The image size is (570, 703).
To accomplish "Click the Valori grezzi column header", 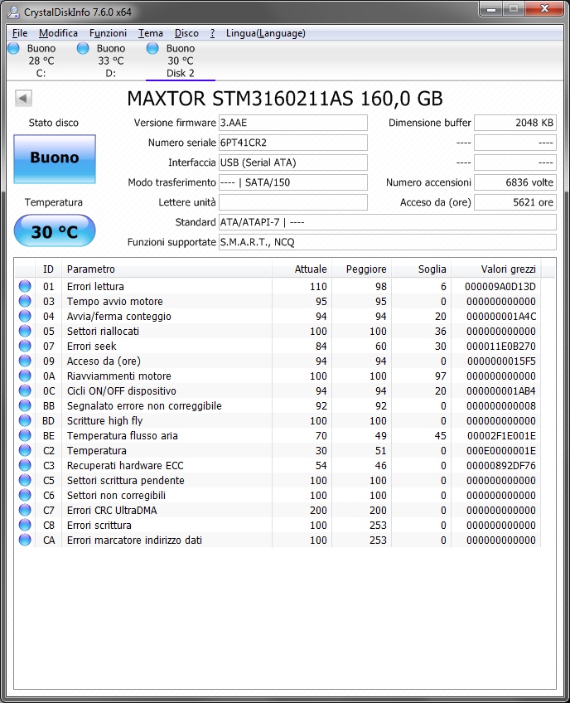I will pyautogui.click(x=508, y=269).
